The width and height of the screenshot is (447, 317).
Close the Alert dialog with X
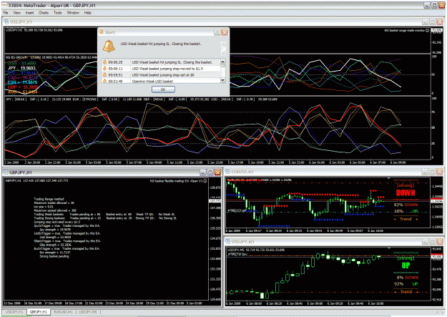225,32
